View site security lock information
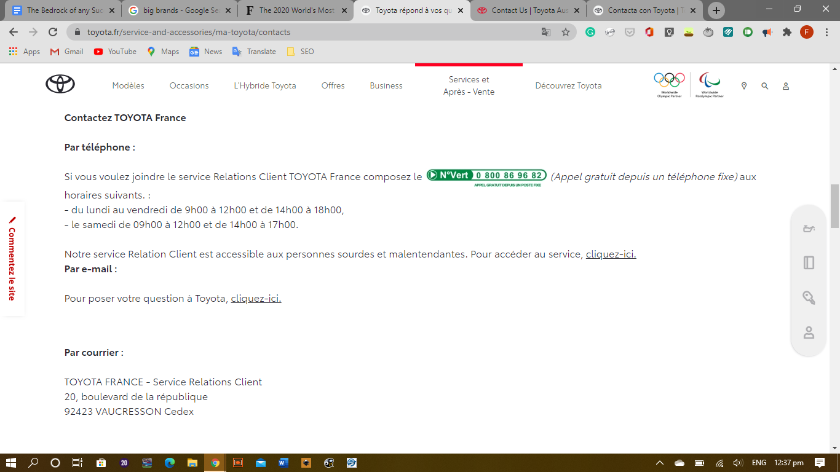 click(x=77, y=32)
